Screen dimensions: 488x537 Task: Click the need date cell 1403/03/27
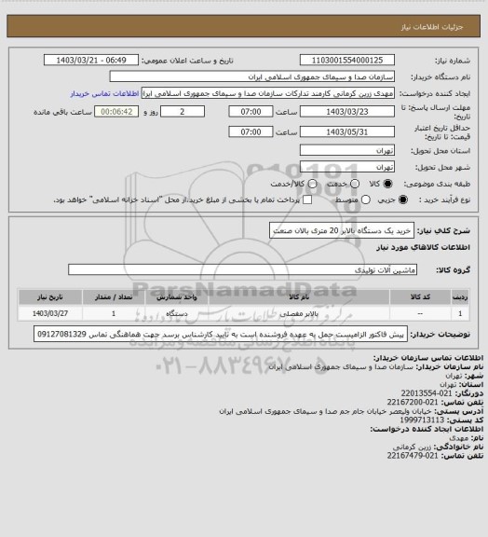click(x=50, y=313)
